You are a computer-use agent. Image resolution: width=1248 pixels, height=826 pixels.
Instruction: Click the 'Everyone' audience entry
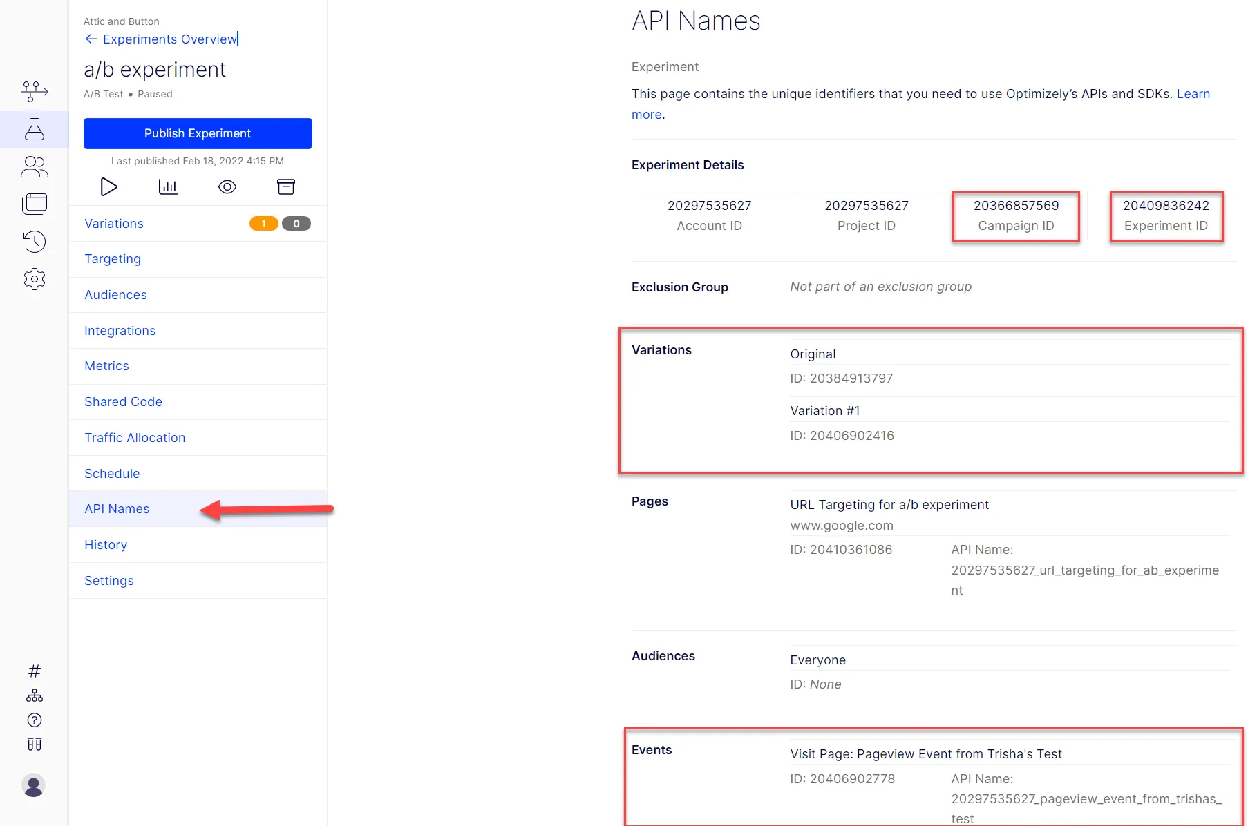click(817, 660)
